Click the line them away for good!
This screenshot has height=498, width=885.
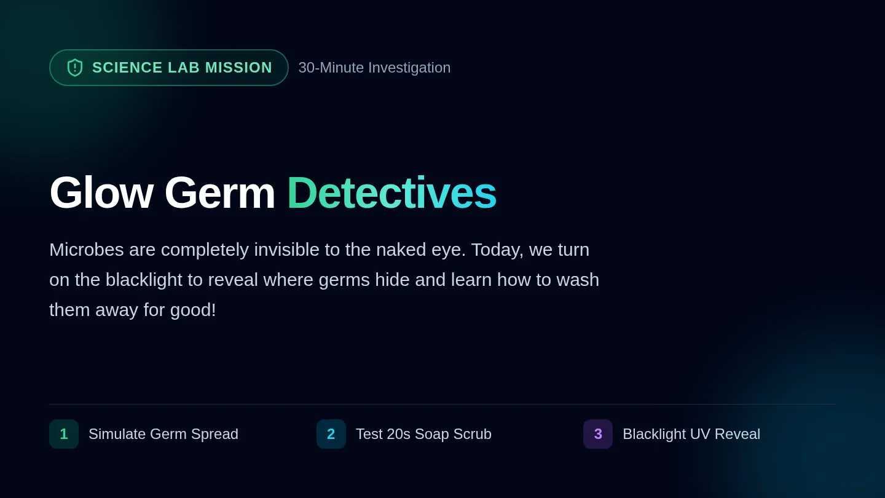coord(133,310)
